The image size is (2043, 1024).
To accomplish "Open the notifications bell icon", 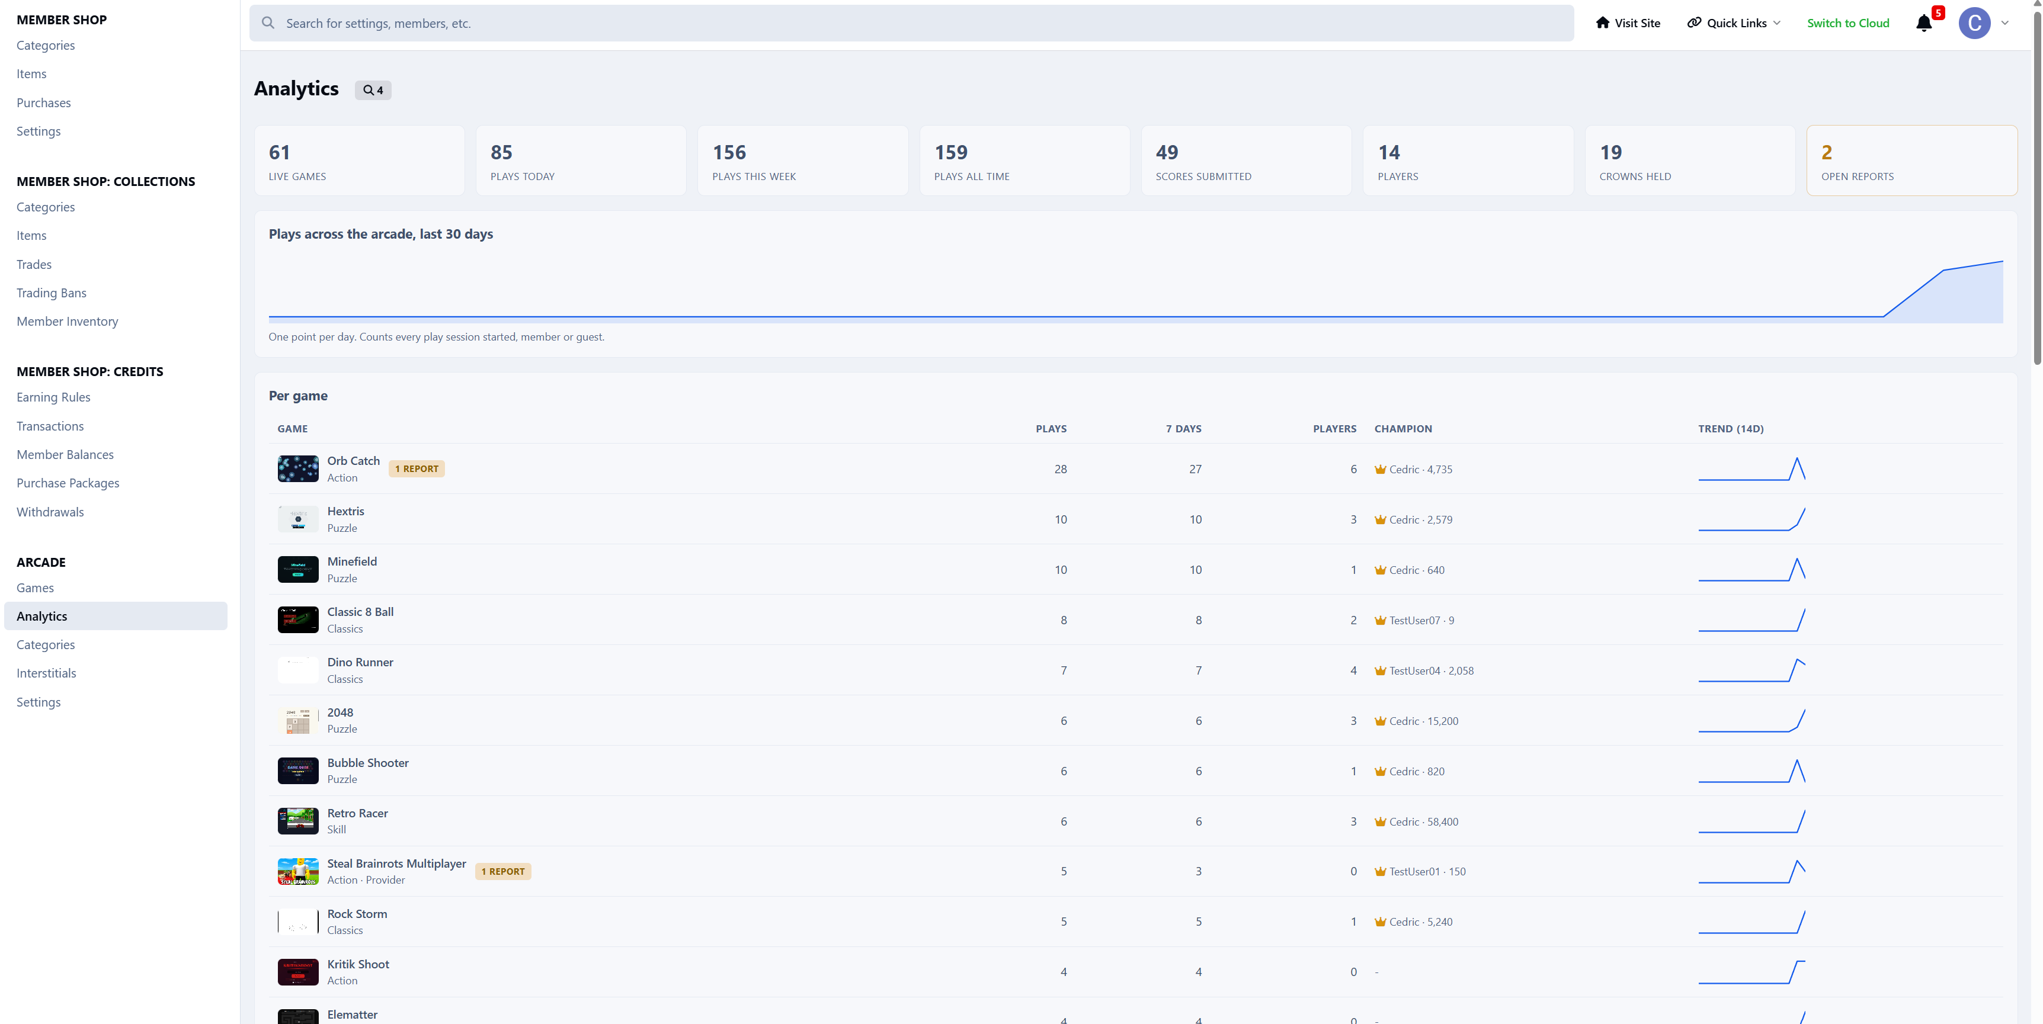I will [1923, 24].
